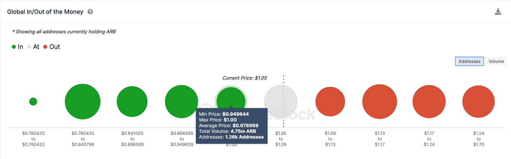Click the download chart icon
The width and height of the screenshot is (511, 159).
tap(498, 12)
